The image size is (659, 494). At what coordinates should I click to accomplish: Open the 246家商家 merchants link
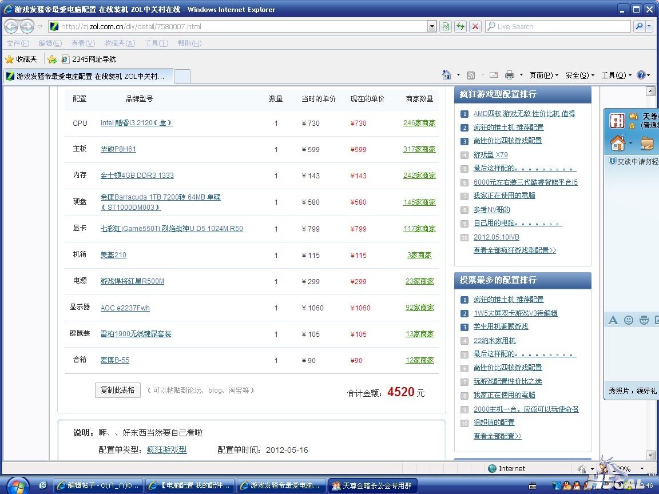pyautogui.click(x=419, y=123)
